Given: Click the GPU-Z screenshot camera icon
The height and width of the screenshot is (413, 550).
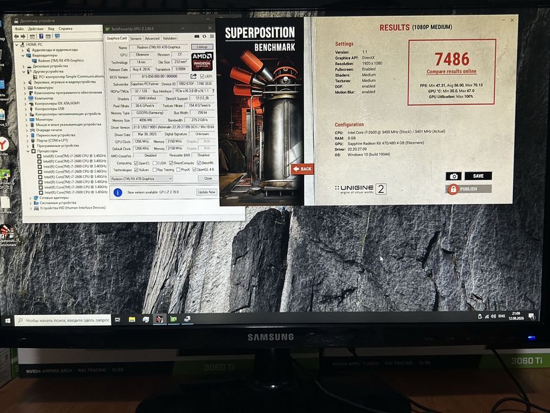Looking at the screenshot, I should (x=197, y=36).
